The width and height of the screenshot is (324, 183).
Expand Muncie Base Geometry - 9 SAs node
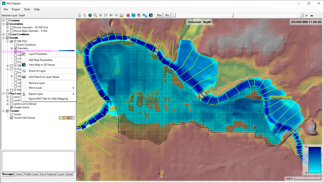point(8,31)
